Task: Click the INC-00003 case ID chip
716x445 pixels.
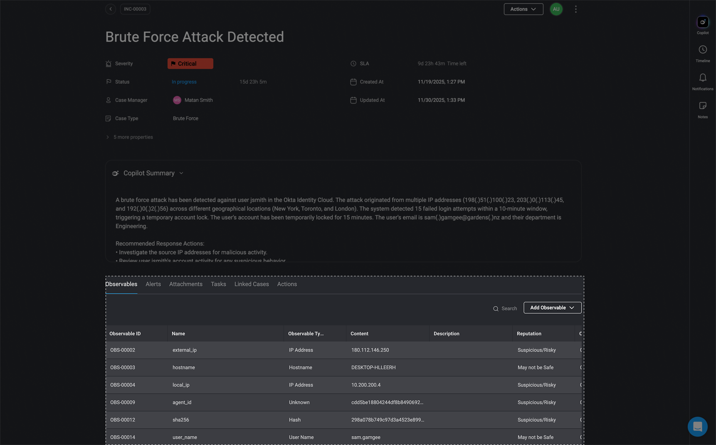Action: pyautogui.click(x=135, y=9)
